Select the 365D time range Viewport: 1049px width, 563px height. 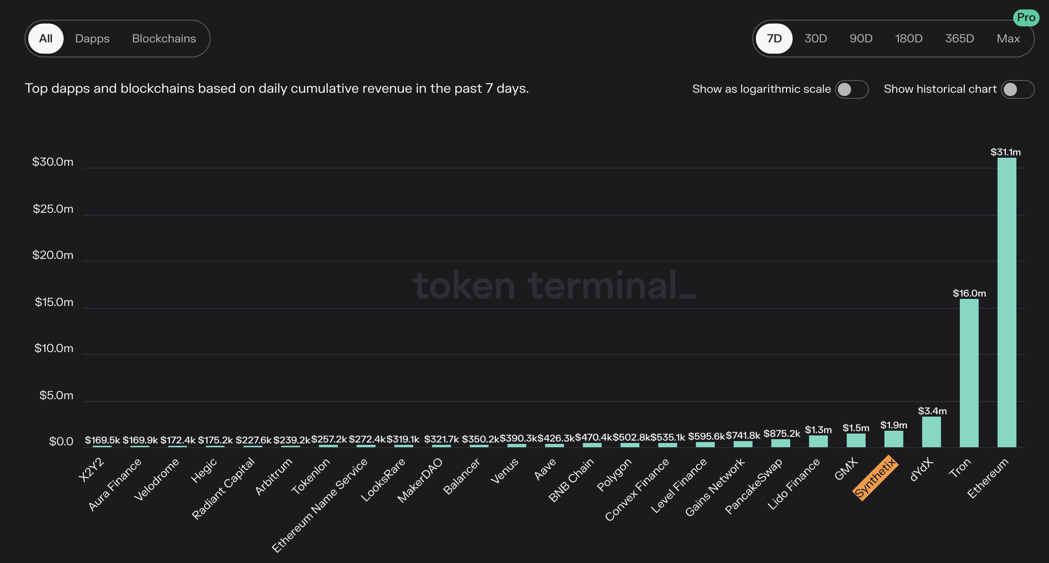(959, 39)
